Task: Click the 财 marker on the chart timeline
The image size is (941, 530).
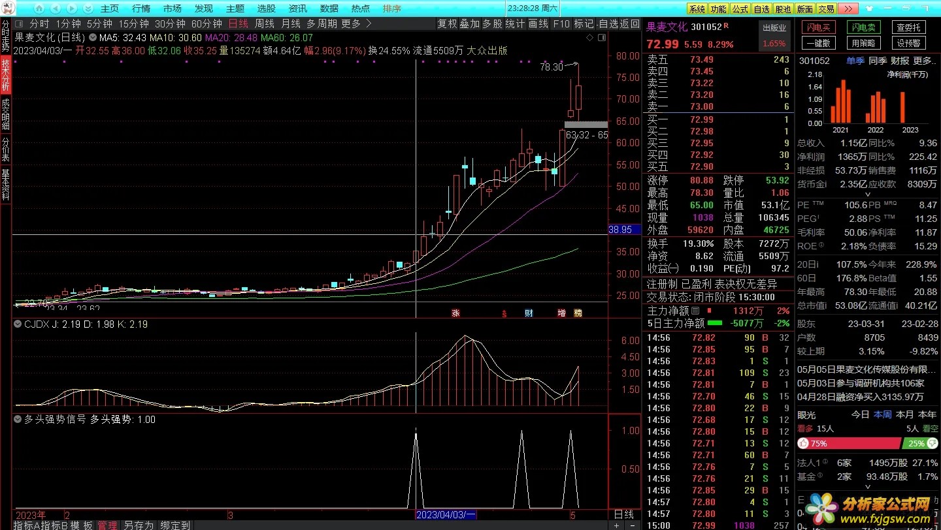Action: [529, 313]
